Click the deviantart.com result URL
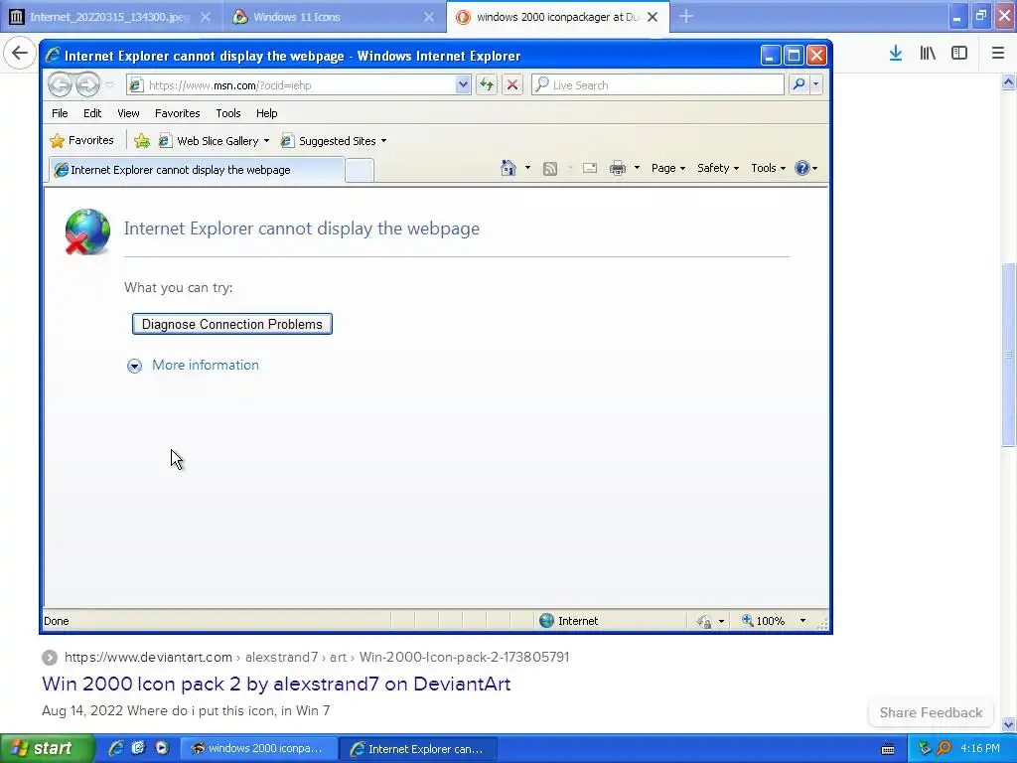Screen dimensions: 1017x763 [317, 658]
